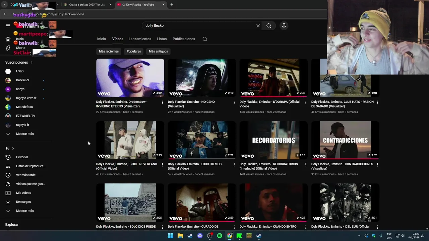Go back with browser back arrow
429x241 pixels.
5,14
